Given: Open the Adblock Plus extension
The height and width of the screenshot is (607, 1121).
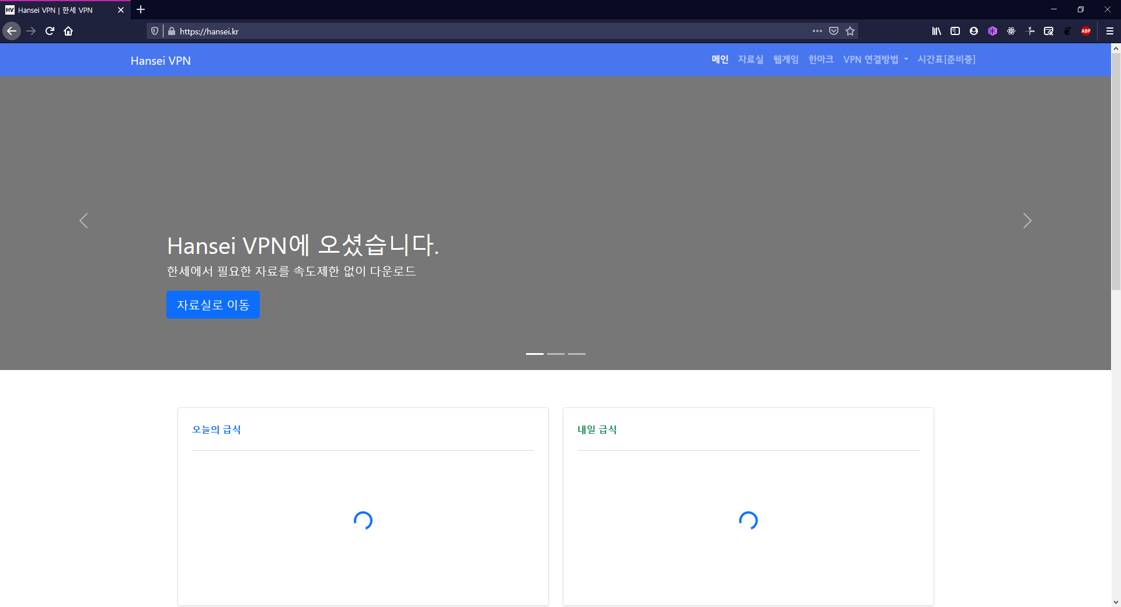Looking at the screenshot, I should [x=1087, y=31].
